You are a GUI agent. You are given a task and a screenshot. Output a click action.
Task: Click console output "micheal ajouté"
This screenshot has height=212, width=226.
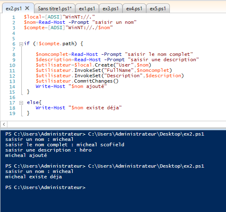click(x=26, y=155)
